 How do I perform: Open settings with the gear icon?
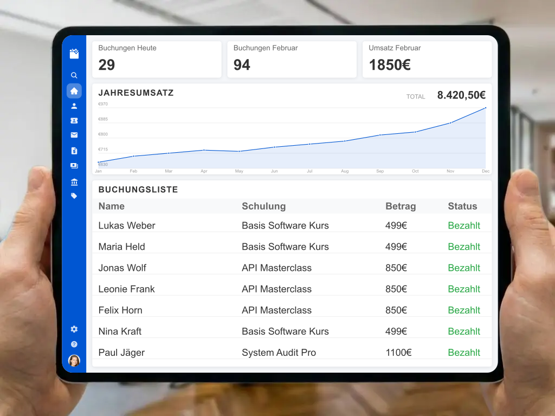74,329
